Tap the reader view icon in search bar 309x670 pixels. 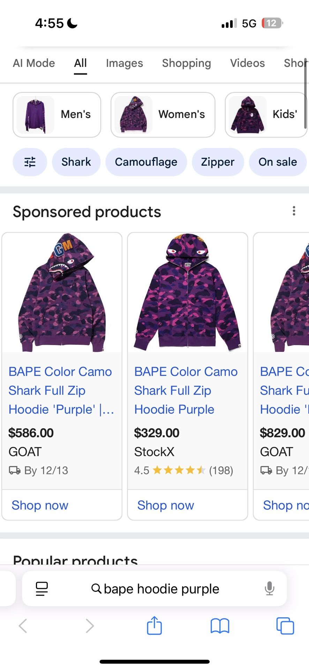[x=42, y=588]
